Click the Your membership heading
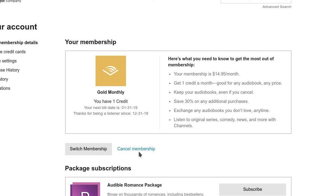 tap(91, 42)
